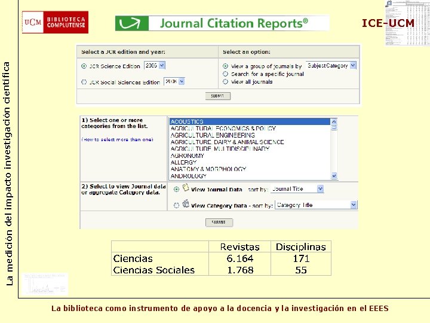430x323 pixels.
Task: Click the Journal Citation Reports arrow logo
Action: [x=132, y=23]
